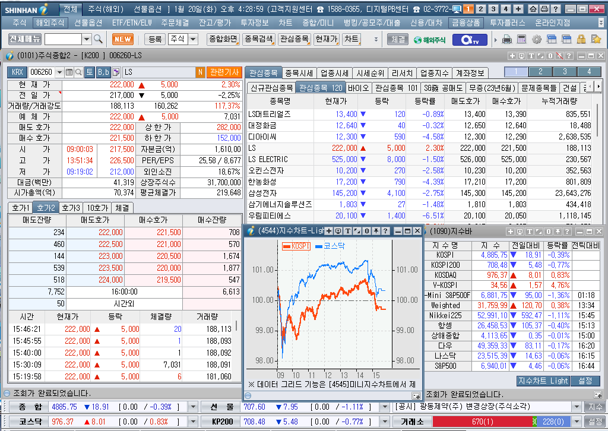Open the printer icon in the second toolbar
Image resolution: width=608 pixels, height=431 pixels.
tap(507, 39)
